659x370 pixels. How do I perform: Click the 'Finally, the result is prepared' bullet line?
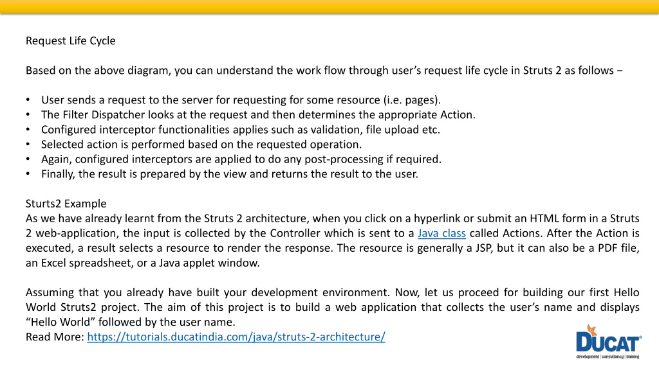230,174
